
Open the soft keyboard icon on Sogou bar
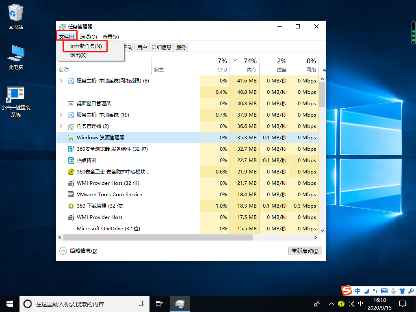[383, 291]
